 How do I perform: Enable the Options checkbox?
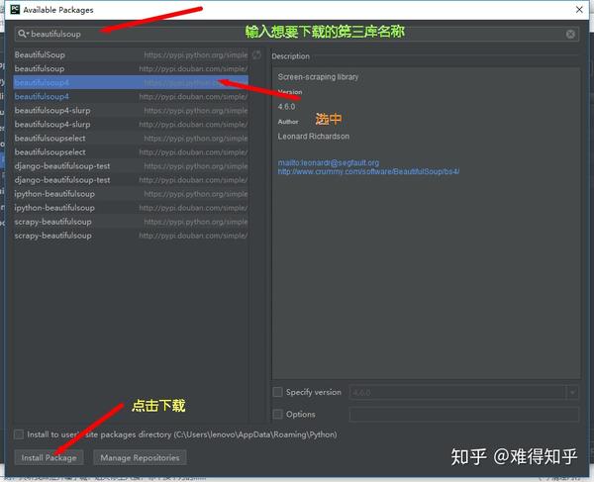(x=277, y=414)
